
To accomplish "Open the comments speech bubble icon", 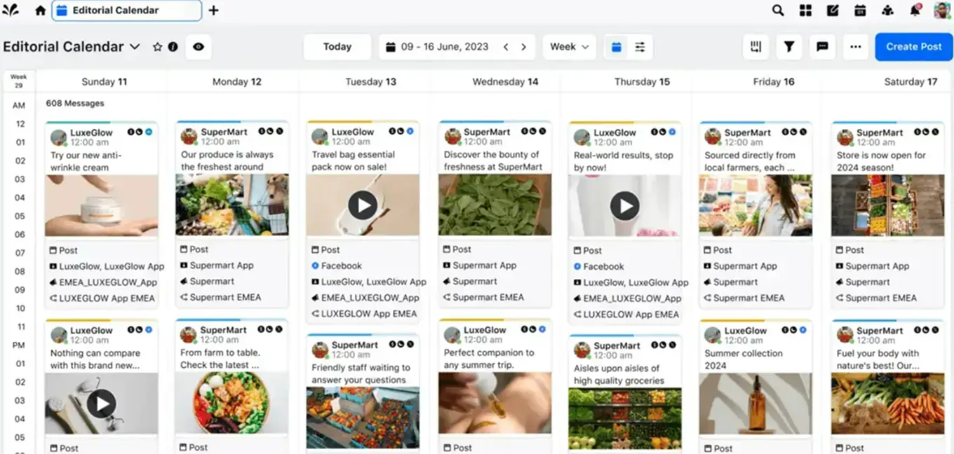I will (822, 47).
